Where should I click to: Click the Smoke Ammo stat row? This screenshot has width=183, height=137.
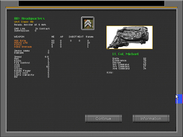coord(32,51)
